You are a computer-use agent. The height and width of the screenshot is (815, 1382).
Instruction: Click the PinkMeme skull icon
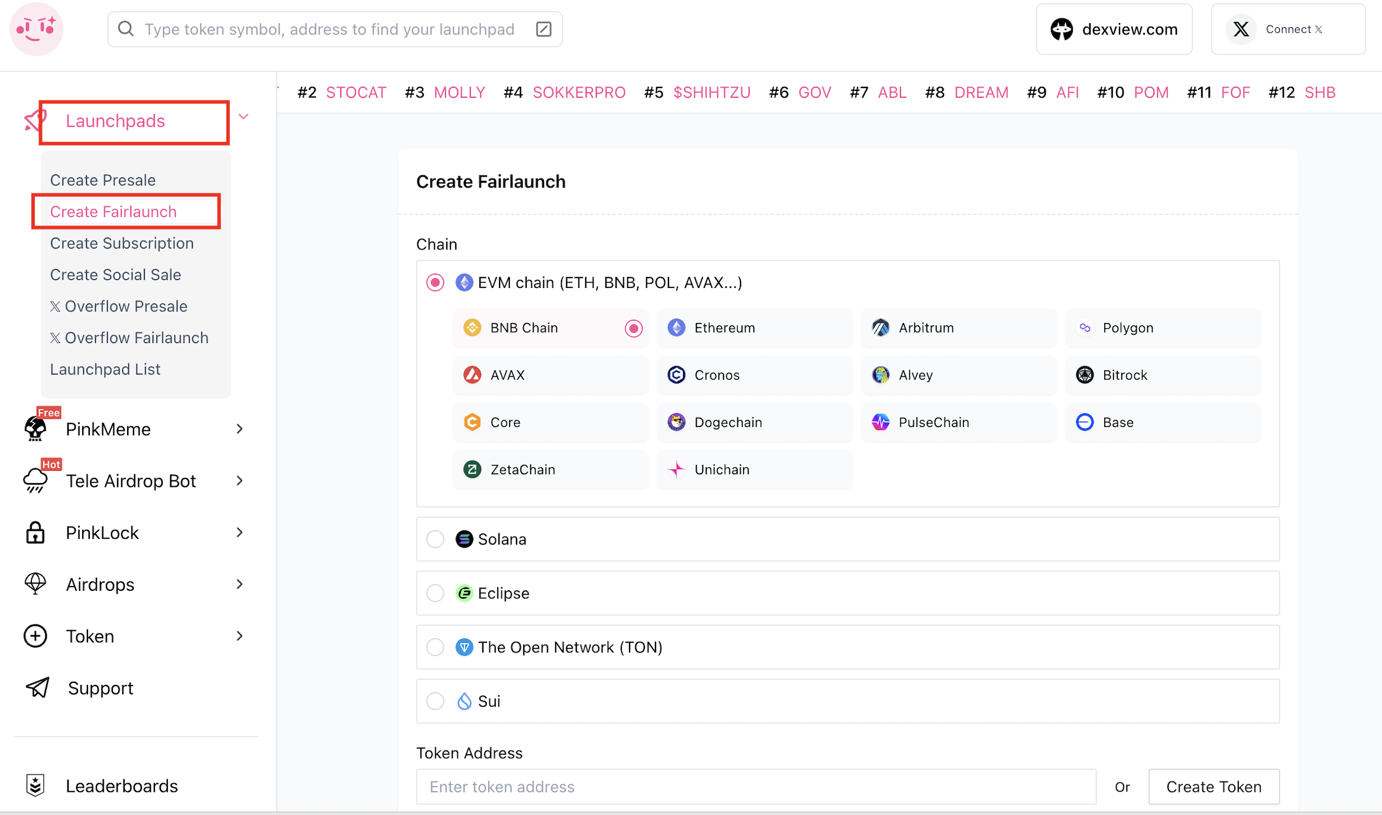tap(35, 429)
